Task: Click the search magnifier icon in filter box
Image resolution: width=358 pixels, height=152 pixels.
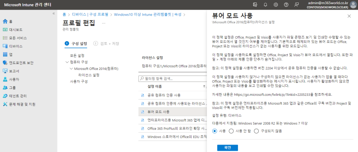Action: (142, 79)
